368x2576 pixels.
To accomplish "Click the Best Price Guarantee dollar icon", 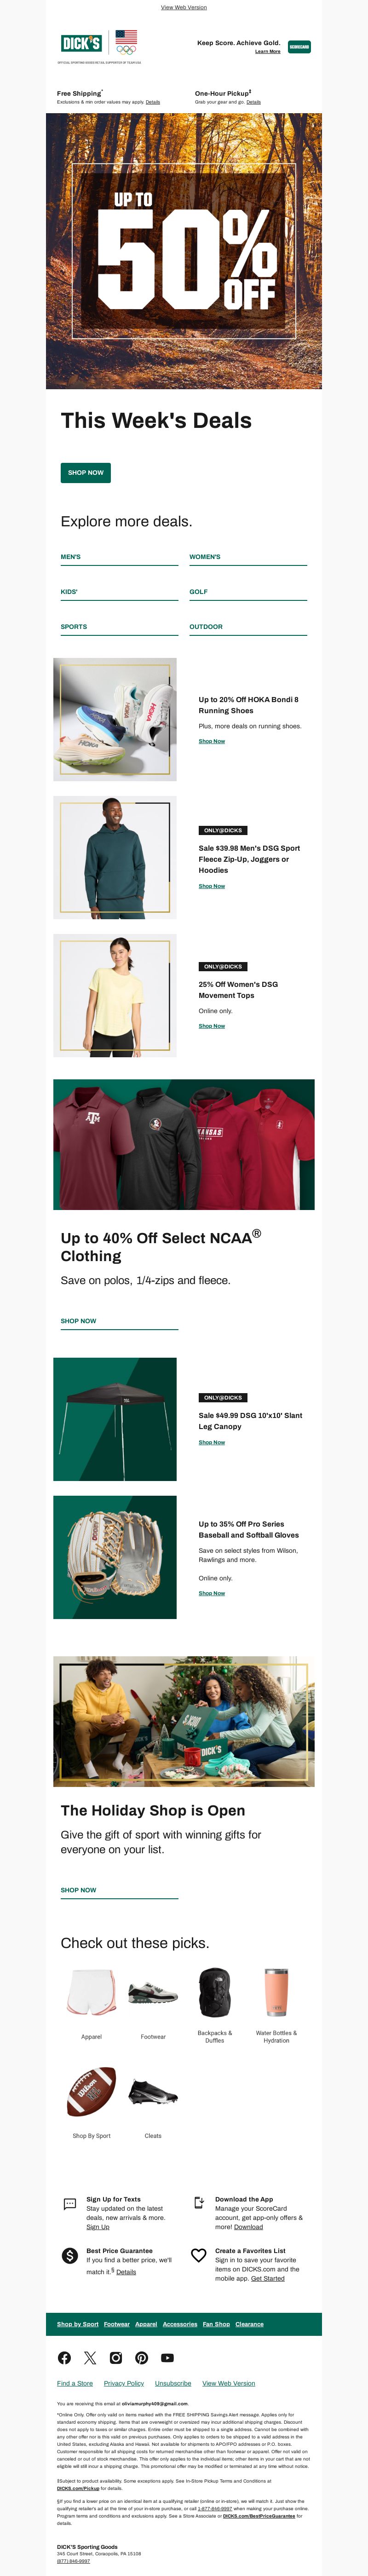I will coord(70,2255).
